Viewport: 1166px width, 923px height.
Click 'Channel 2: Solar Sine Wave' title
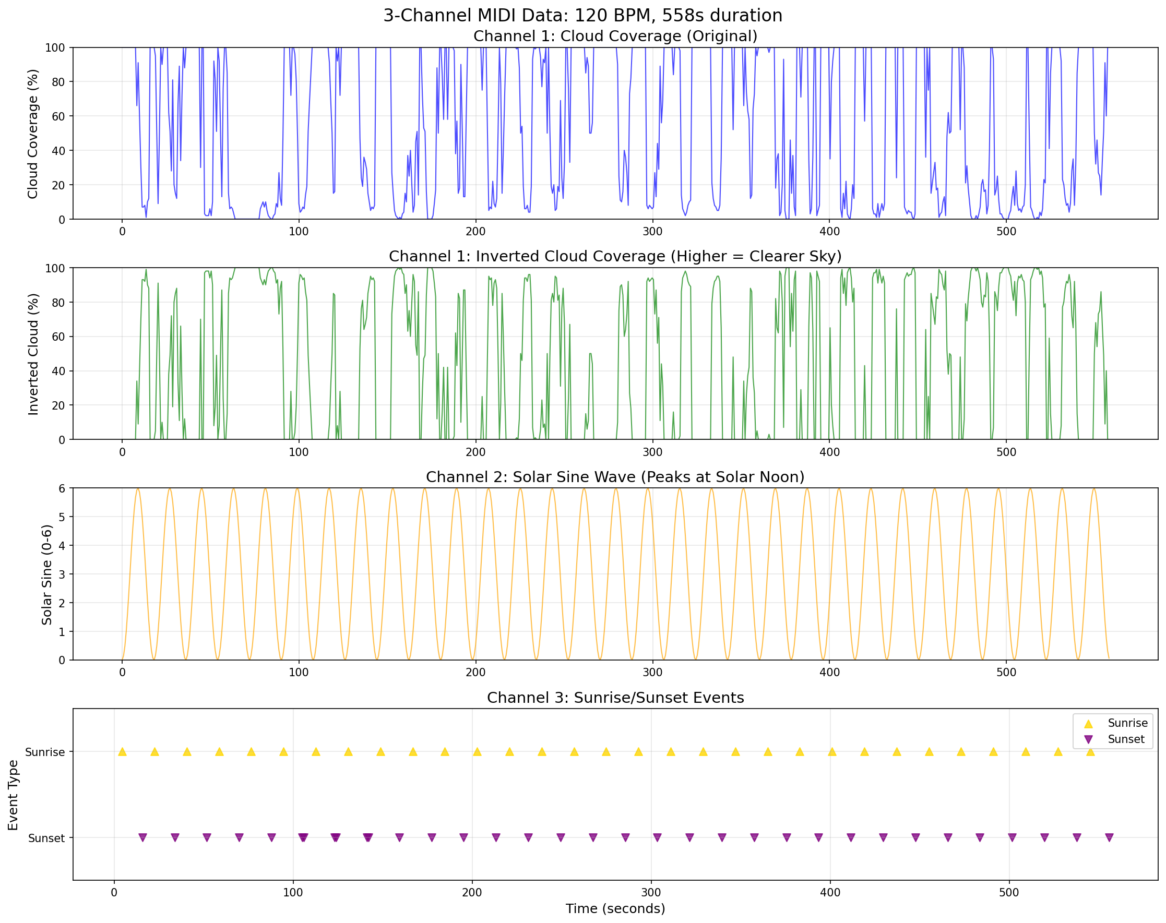click(615, 477)
